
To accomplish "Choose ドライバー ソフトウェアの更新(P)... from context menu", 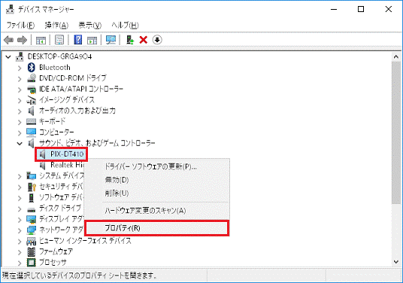I will [x=157, y=166].
